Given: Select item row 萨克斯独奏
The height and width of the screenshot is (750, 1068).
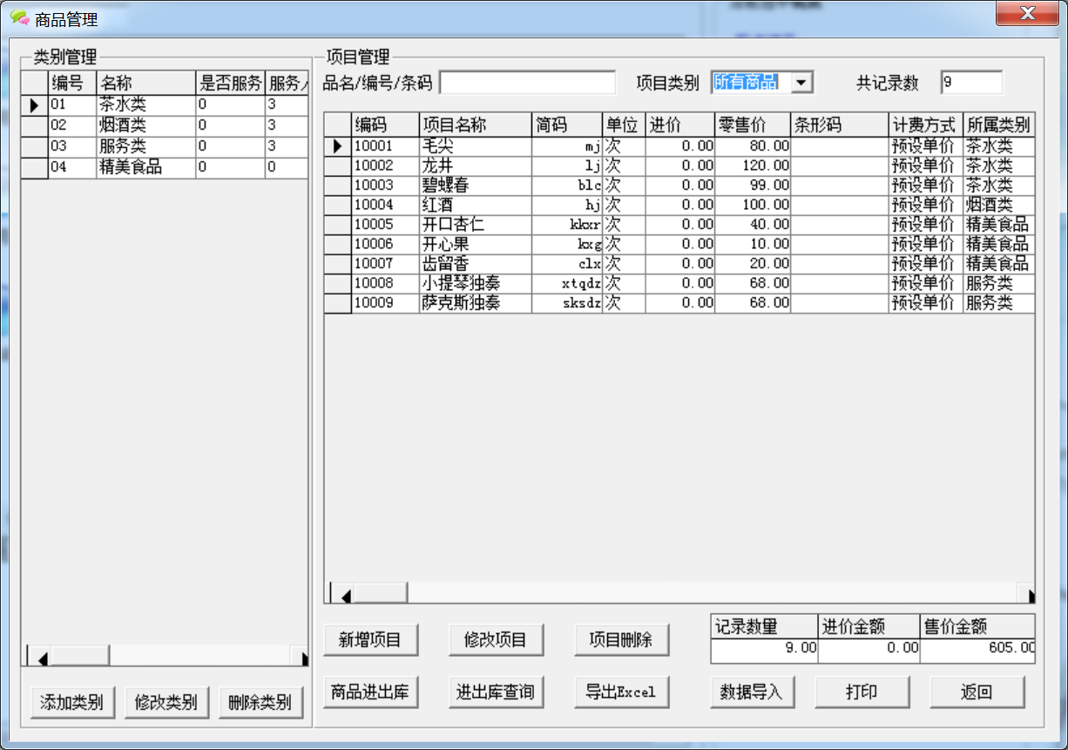Looking at the screenshot, I should [x=679, y=303].
